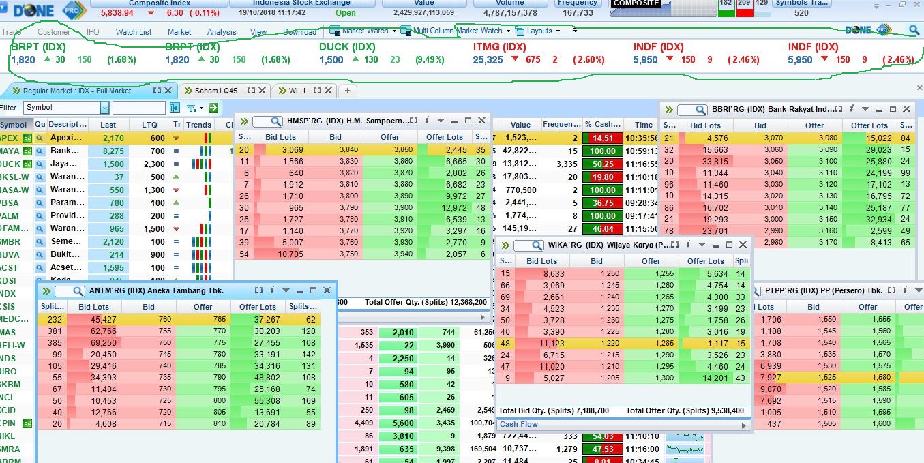
Task: Open the ANTM window options dropdown triangle
Action: click(286, 291)
